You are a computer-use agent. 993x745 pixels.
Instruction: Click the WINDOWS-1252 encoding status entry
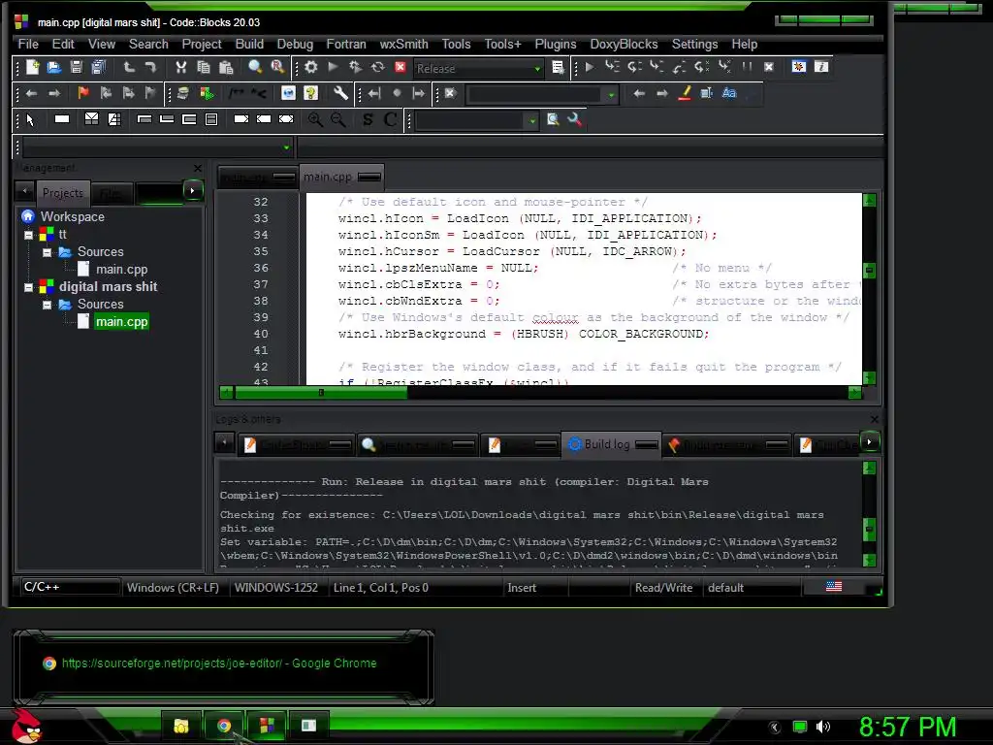pos(276,588)
